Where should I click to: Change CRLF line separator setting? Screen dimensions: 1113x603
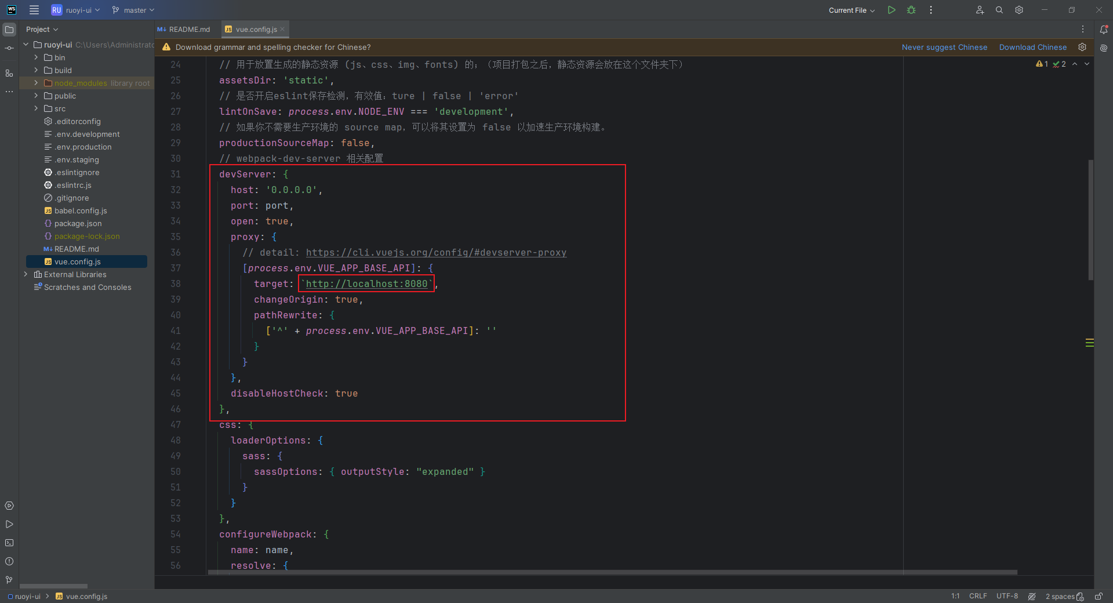(x=978, y=596)
